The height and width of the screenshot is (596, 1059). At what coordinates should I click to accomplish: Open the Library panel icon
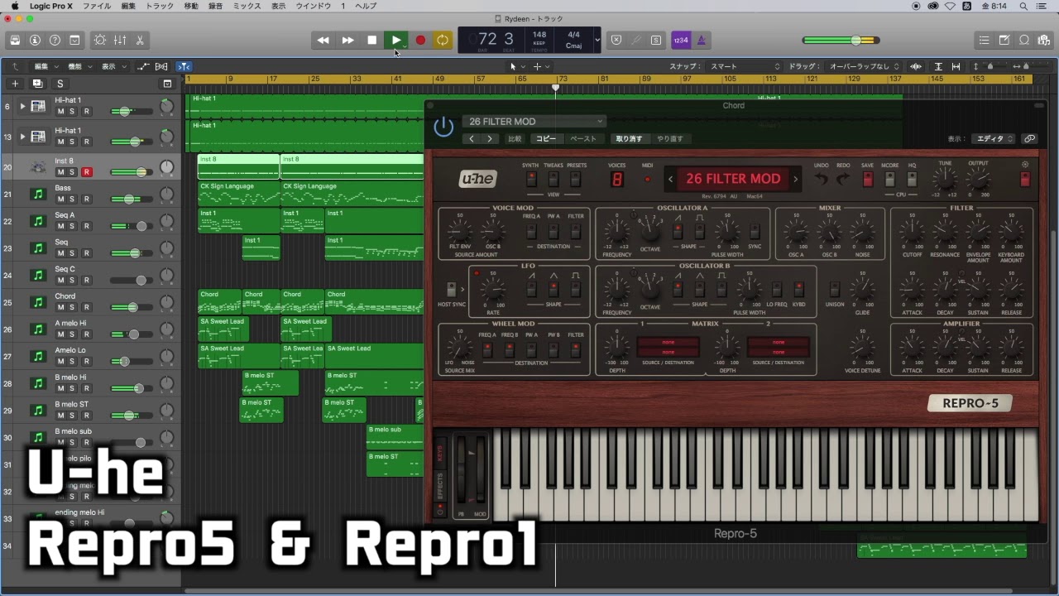point(15,40)
